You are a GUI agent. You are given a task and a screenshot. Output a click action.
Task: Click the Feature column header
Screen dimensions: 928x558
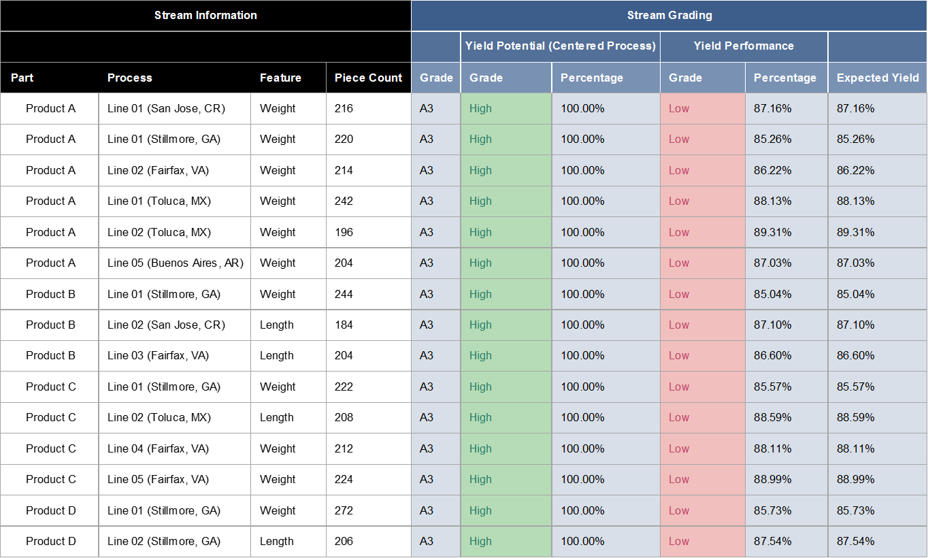280,78
